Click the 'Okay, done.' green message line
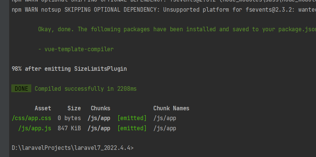This screenshot has height=157, width=316. [177, 29]
